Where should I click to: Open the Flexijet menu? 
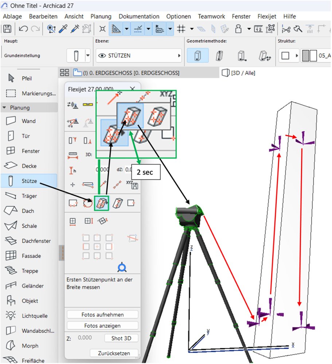(267, 16)
